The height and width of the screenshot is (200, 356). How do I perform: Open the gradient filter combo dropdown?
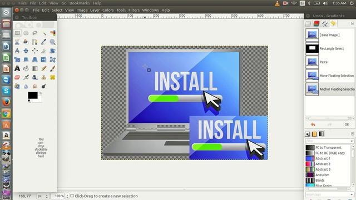click(352, 141)
